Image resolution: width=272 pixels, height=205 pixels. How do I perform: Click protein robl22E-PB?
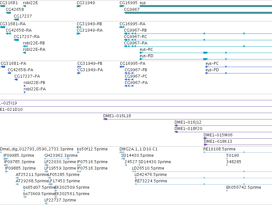[34, 83]
